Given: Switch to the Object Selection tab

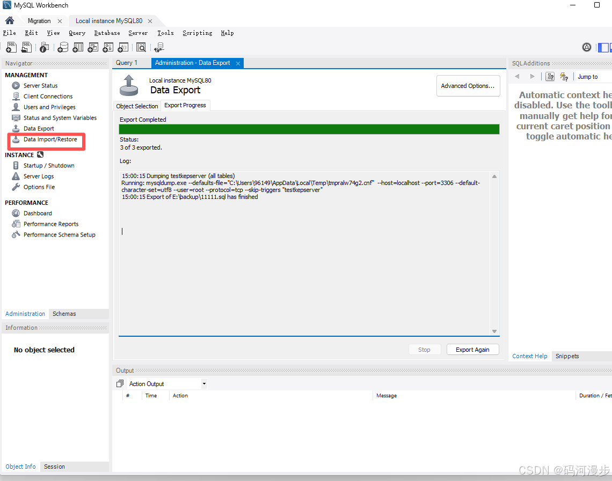Looking at the screenshot, I should click(x=137, y=106).
